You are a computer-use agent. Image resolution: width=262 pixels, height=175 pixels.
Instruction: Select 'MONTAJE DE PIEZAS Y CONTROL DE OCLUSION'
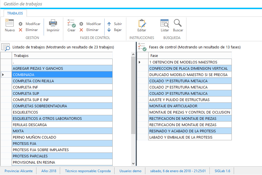190,112
